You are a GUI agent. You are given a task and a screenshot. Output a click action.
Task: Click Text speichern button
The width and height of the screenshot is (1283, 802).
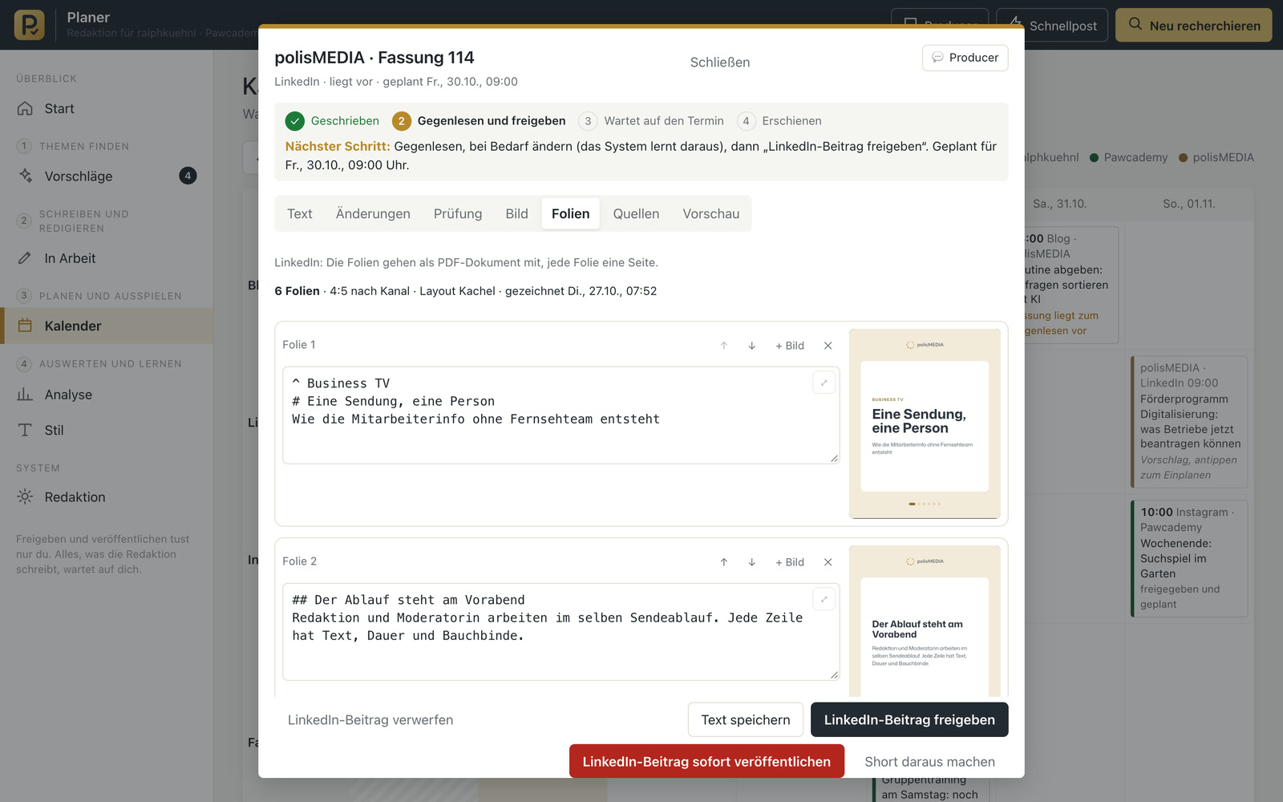(x=746, y=719)
